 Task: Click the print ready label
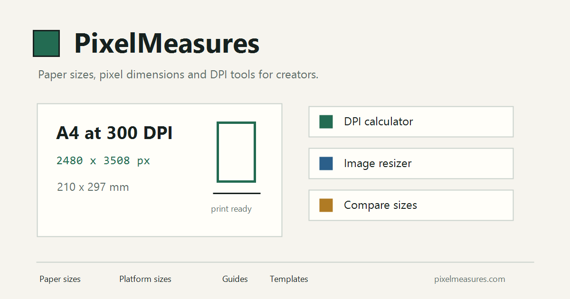pos(231,209)
